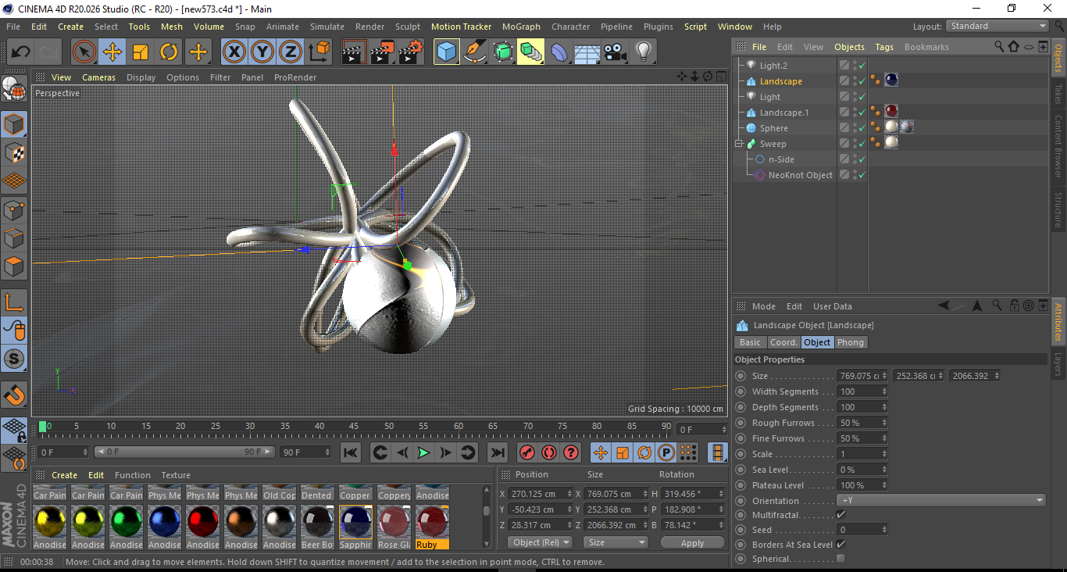This screenshot has height=572, width=1067.
Task: Open viewport Filter menu
Action: click(220, 77)
